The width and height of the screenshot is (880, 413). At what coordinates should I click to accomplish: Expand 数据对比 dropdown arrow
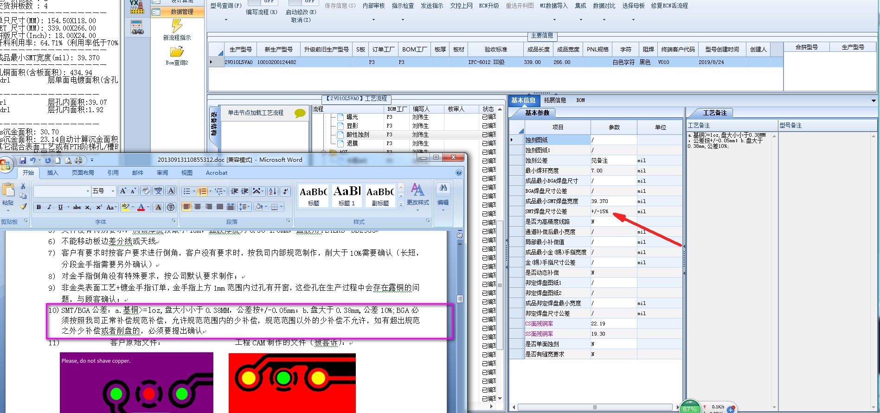click(x=604, y=20)
